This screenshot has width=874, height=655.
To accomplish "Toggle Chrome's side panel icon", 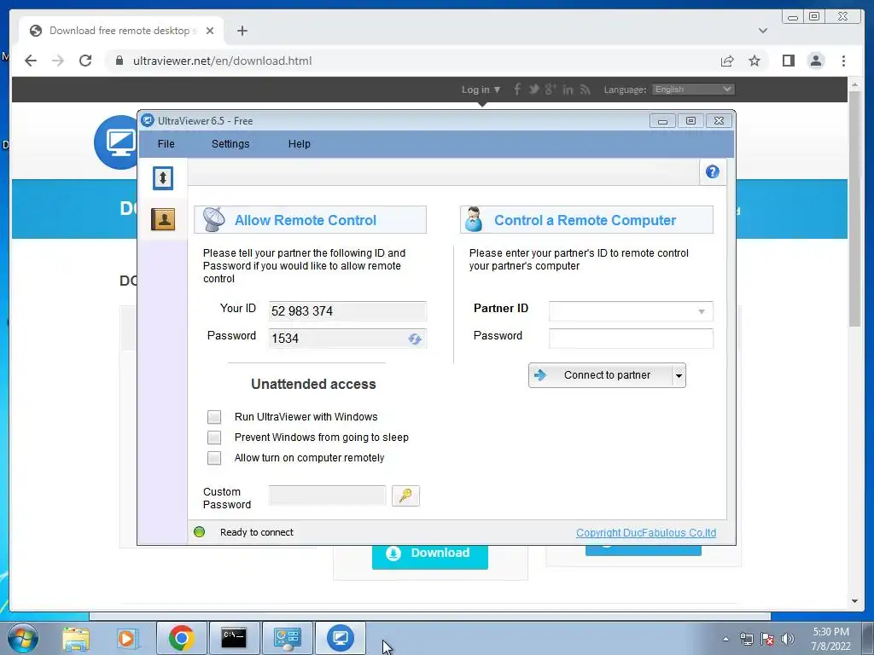I will tap(788, 61).
